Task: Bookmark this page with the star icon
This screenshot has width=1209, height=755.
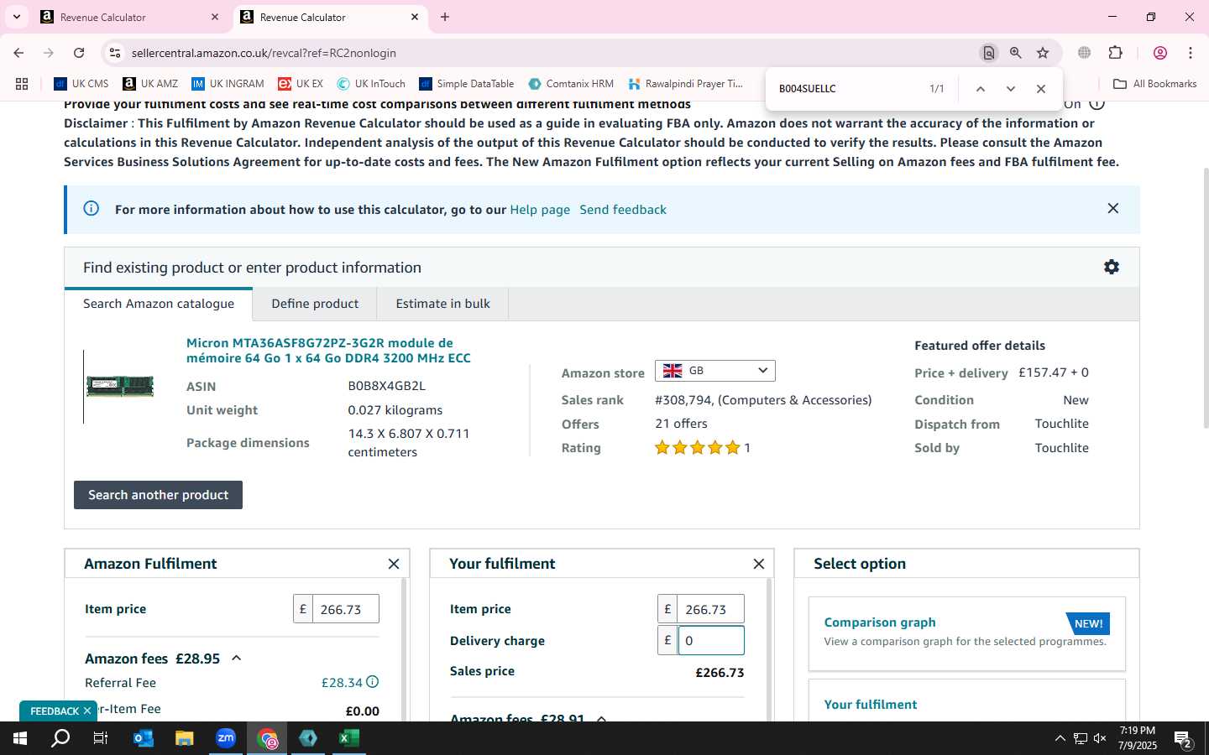Action: (1043, 53)
